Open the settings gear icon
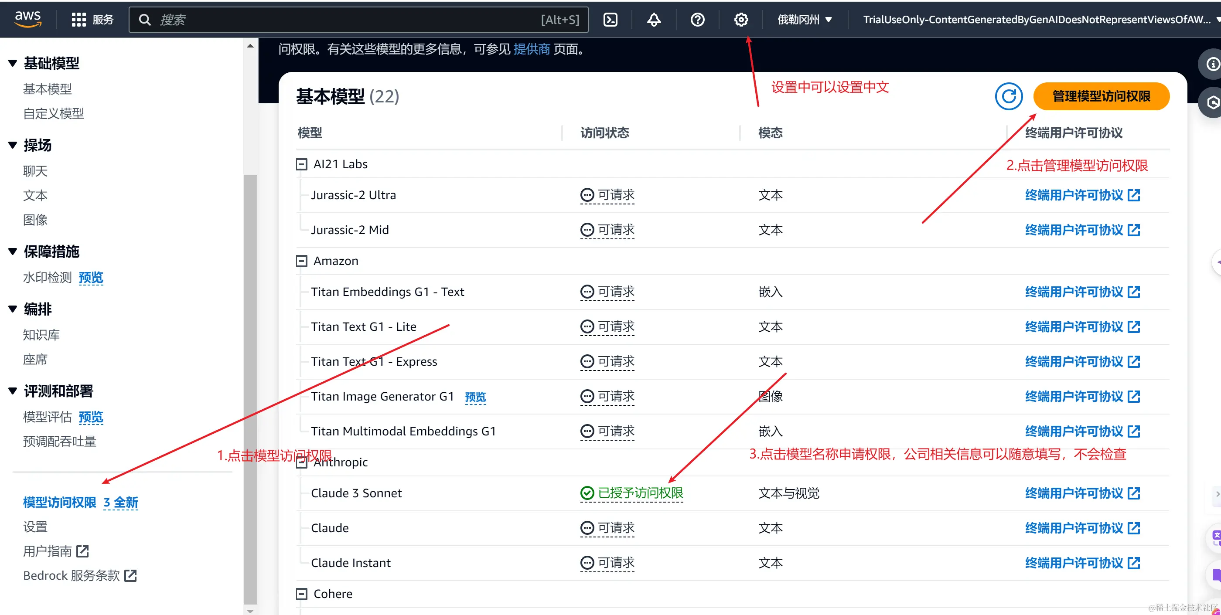The image size is (1221, 615). click(741, 20)
